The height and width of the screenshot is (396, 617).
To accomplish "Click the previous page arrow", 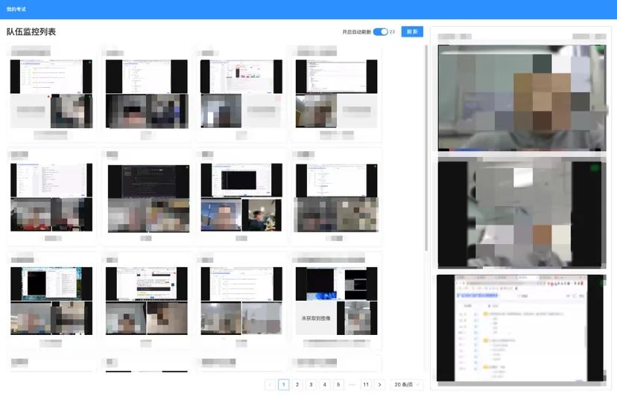I will (x=270, y=385).
